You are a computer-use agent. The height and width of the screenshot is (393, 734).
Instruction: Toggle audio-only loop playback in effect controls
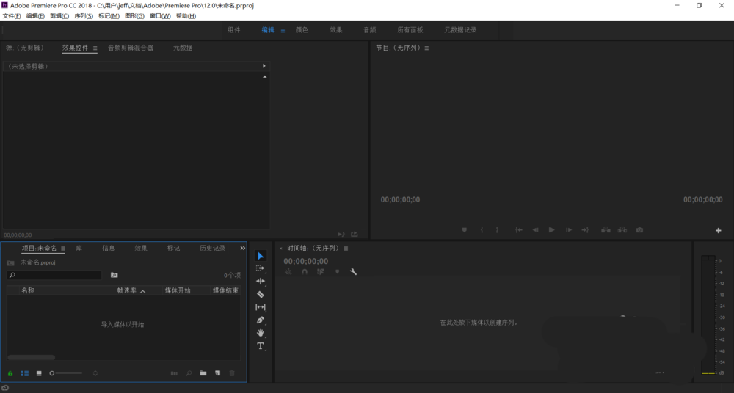pyautogui.click(x=341, y=235)
